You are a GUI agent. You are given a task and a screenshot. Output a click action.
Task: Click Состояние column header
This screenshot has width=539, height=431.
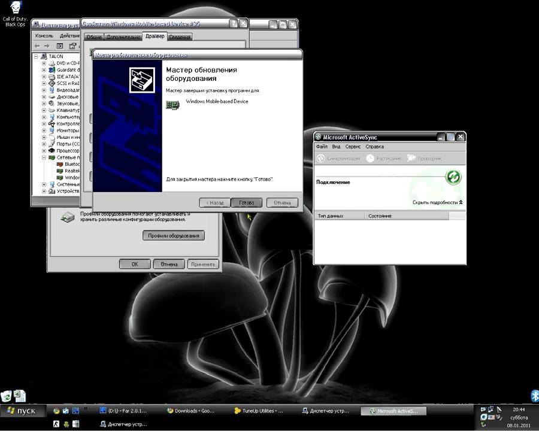click(407, 216)
